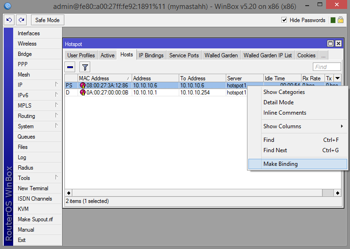Open the column selector dropdown arrow
This screenshot has width=350, height=249.
(x=337, y=78)
